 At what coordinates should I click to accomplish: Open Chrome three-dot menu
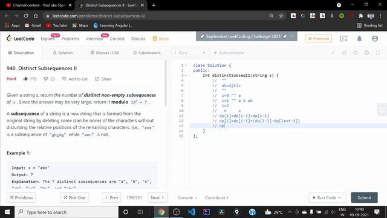pos(380,16)
